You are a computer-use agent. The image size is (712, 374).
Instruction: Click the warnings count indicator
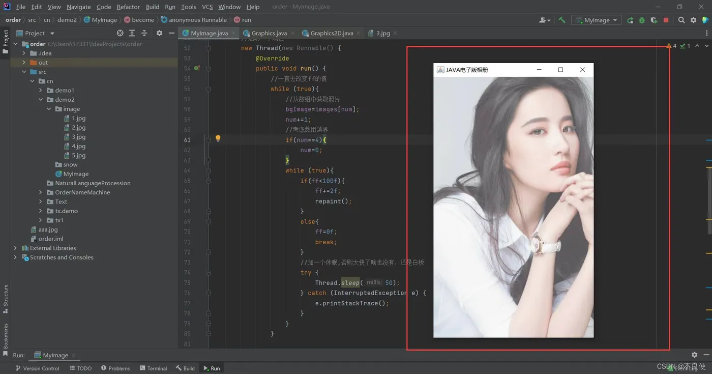[x=672, y=46]
